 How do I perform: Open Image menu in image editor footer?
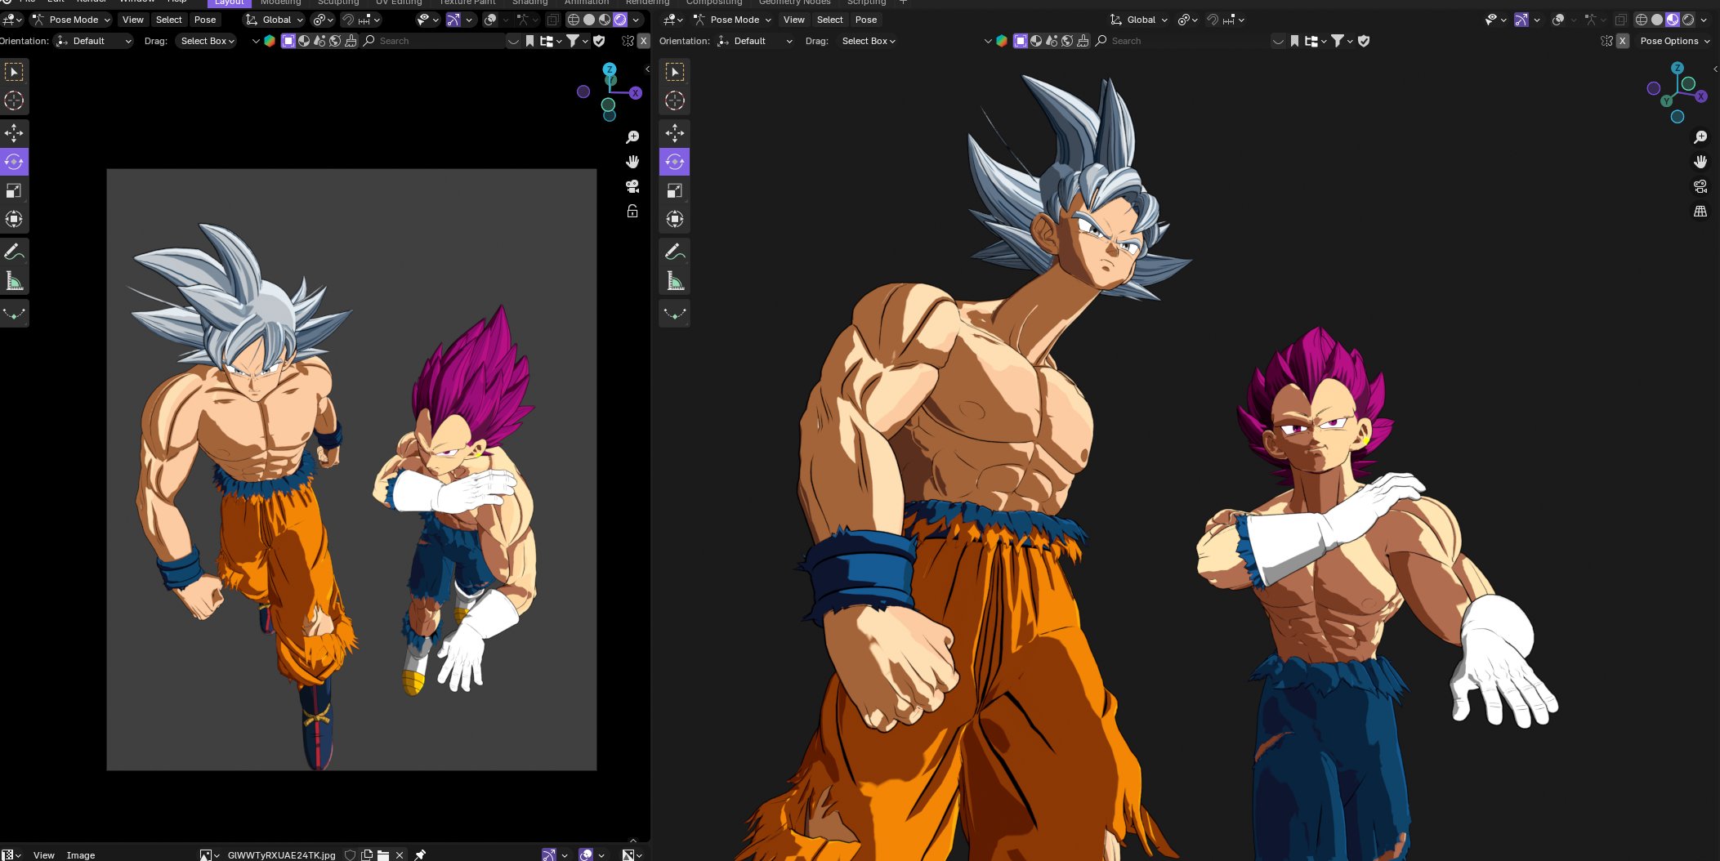tap(81, 854)
